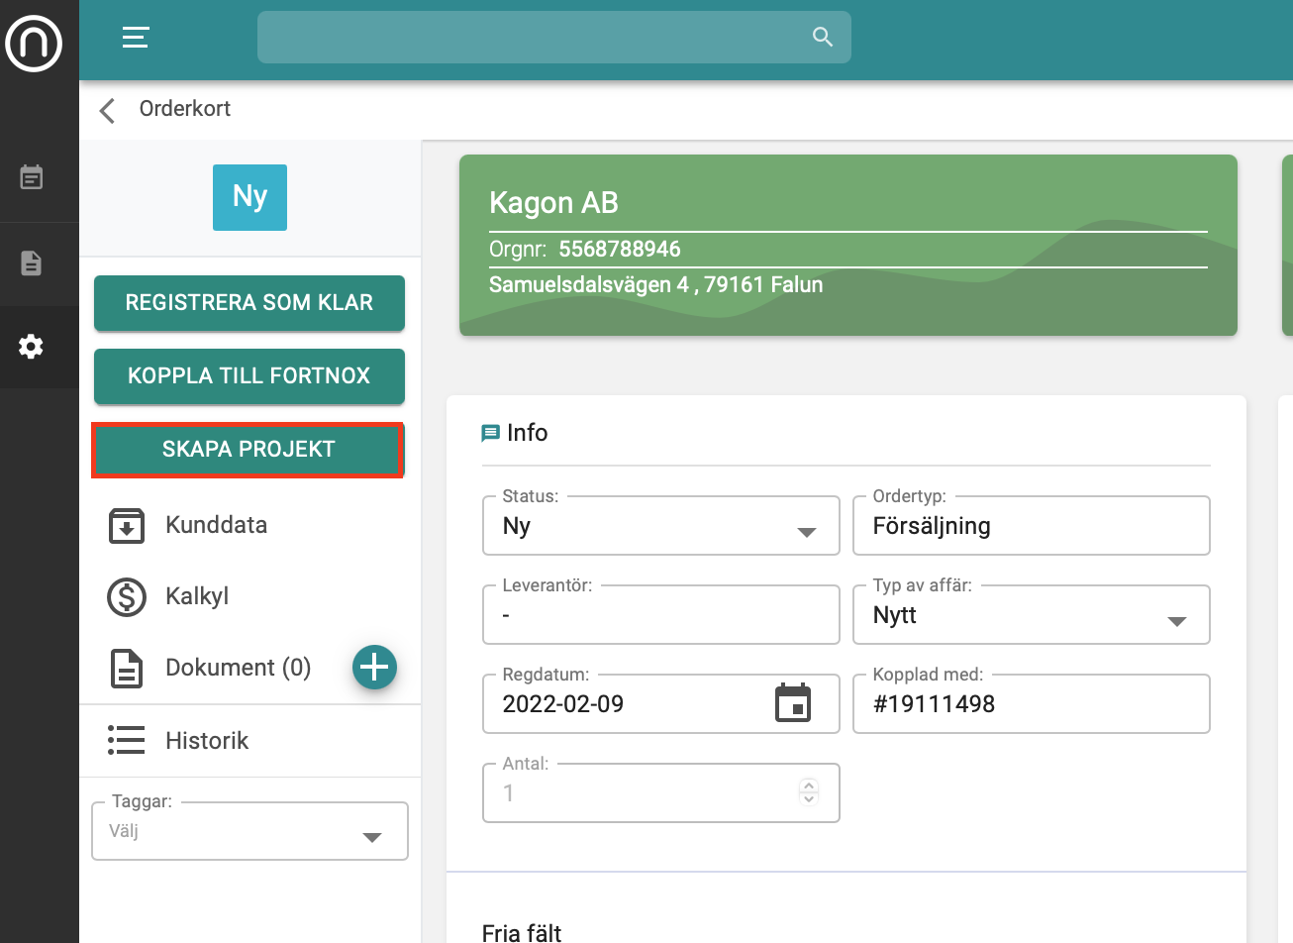Image resolution: width=1293 pixels, height=943 pixels.
Task: Expand the Status dropdown
Action: pos(806,532)
